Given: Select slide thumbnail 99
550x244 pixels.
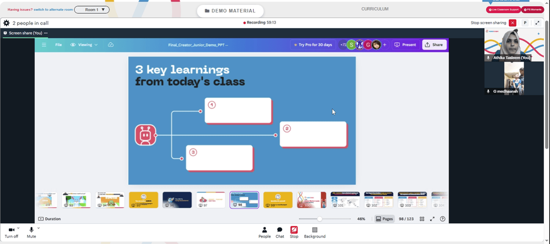Looking at the screenshot, I should pyautogui.click(x=278, y=200).
